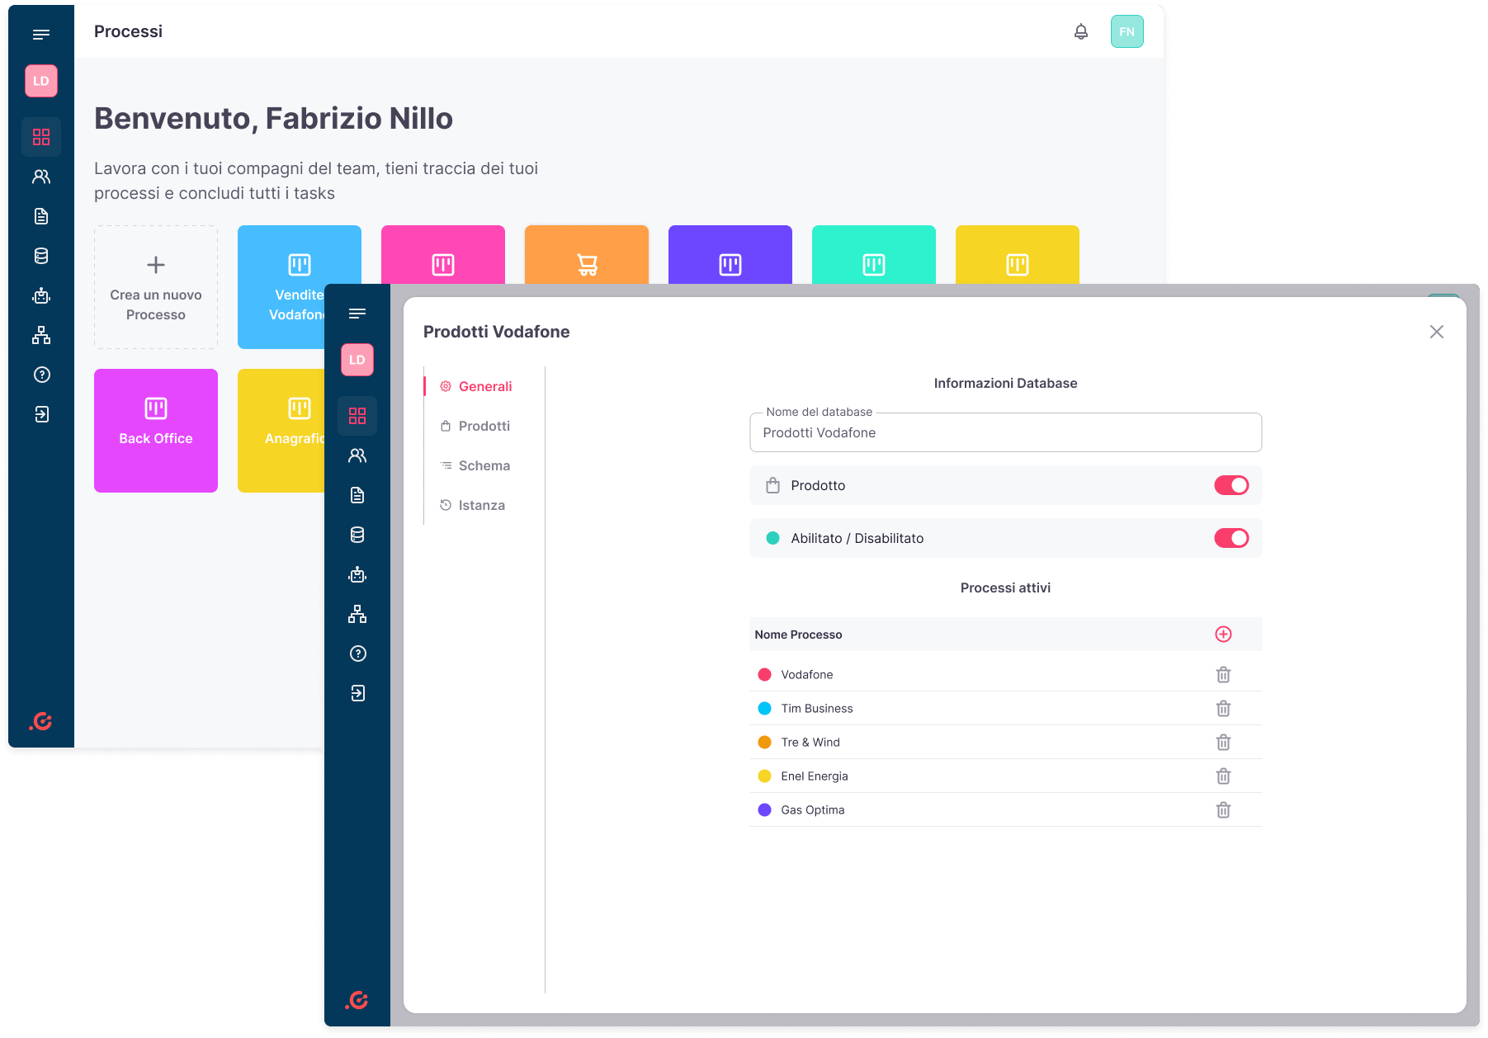
Task: Click the notification bell icon
Action: [x=1080, y=32]
